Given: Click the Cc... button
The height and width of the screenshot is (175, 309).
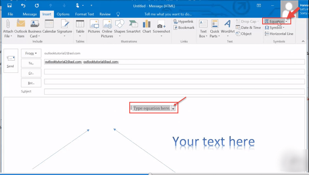Looking at the screenshot, I should (31, 73).
